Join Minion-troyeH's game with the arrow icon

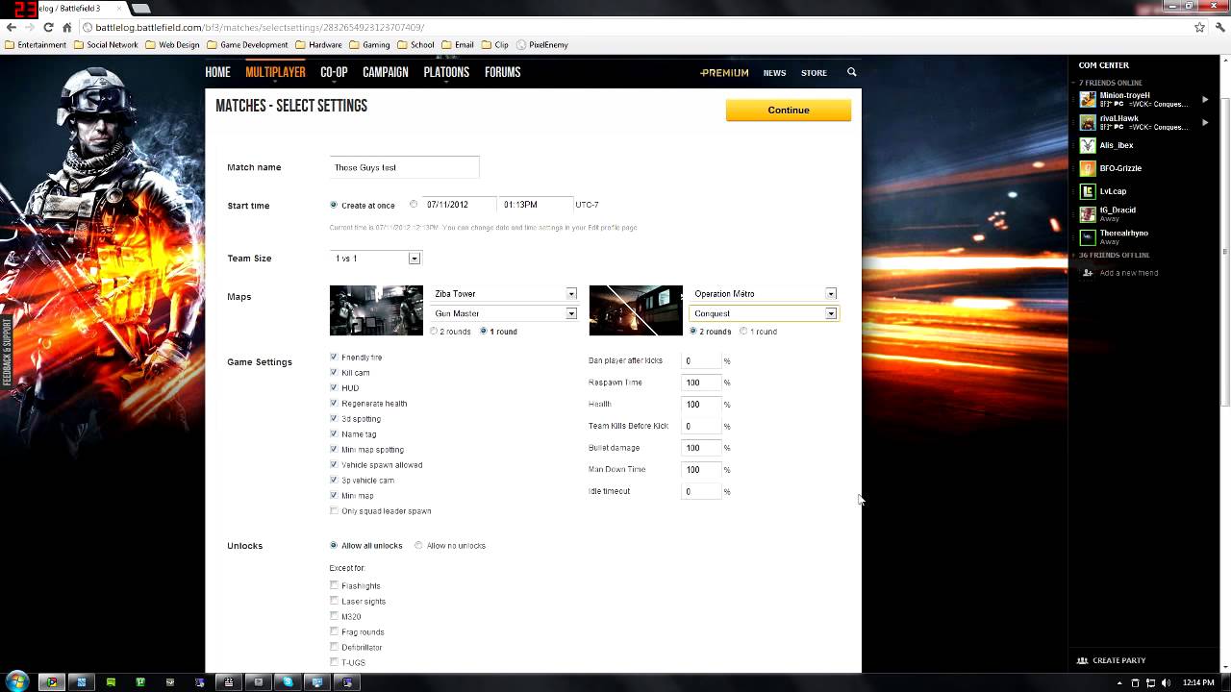coord(1205,99)
